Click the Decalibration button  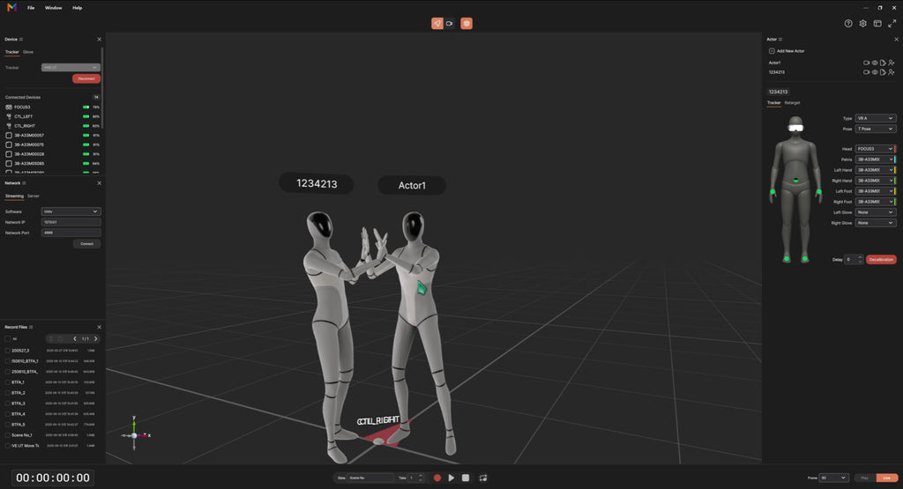881,259
